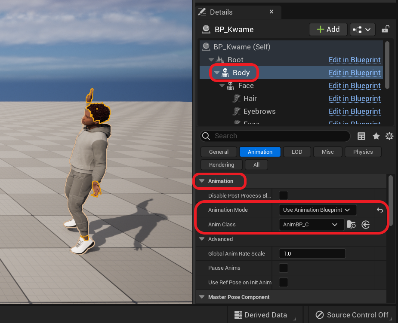Open Edit in Blueprint for Face component
Image resolution: width=398 pixels, height=323 pixels.
[354, 85]
